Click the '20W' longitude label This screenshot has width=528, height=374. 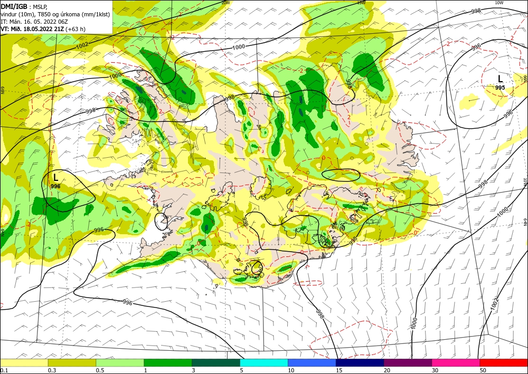point(225,3)
